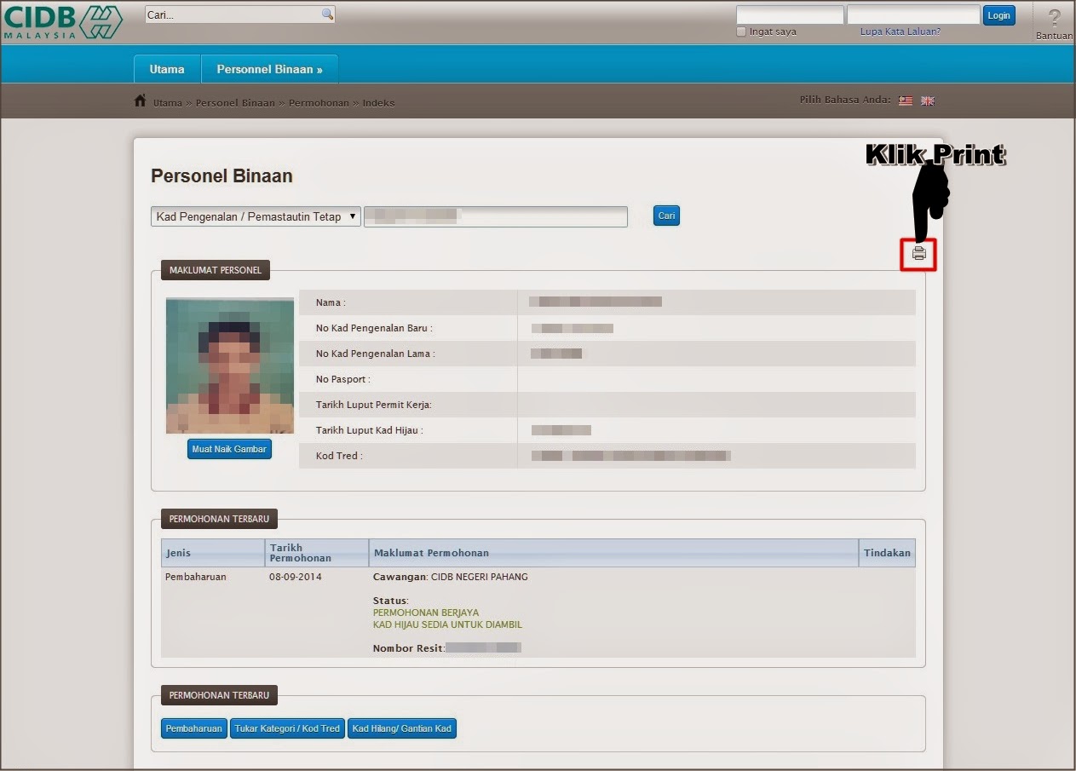Click Utama in the breadcrumb
Viewport: 1076px width, 771px height.
[x=168, y=102]
